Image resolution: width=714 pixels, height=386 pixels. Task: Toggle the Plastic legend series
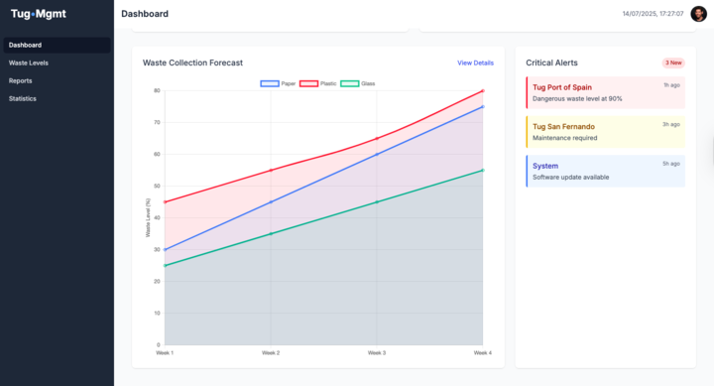click(x=318, y=83)
